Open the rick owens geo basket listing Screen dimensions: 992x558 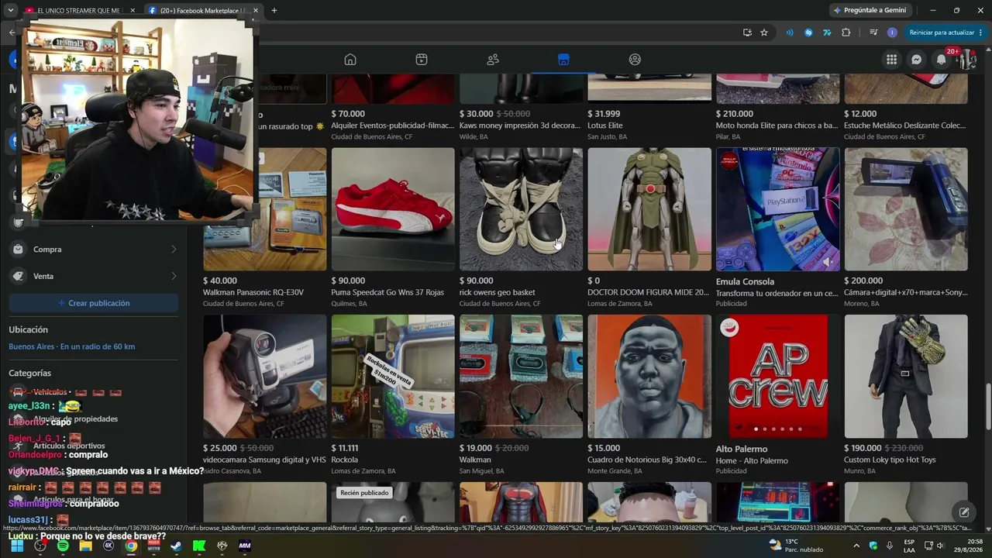pyautogui.click(x=521, y=209)
